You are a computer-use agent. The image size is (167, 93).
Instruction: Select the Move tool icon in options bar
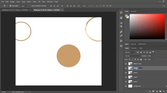4,6
